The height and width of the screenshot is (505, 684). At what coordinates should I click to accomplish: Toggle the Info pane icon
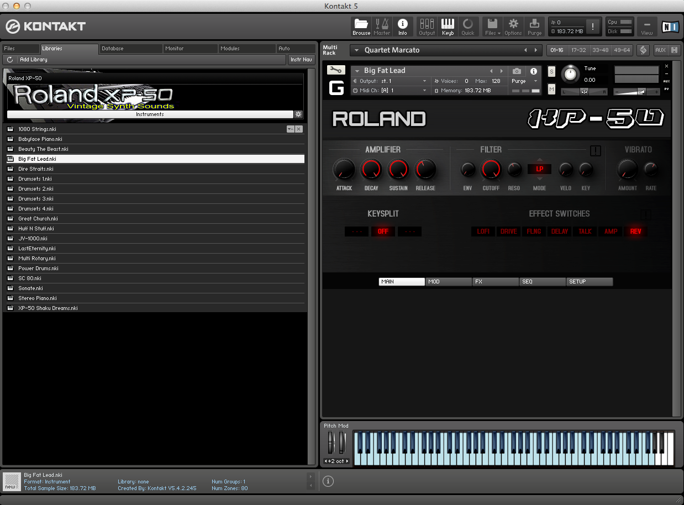(403, 26)
